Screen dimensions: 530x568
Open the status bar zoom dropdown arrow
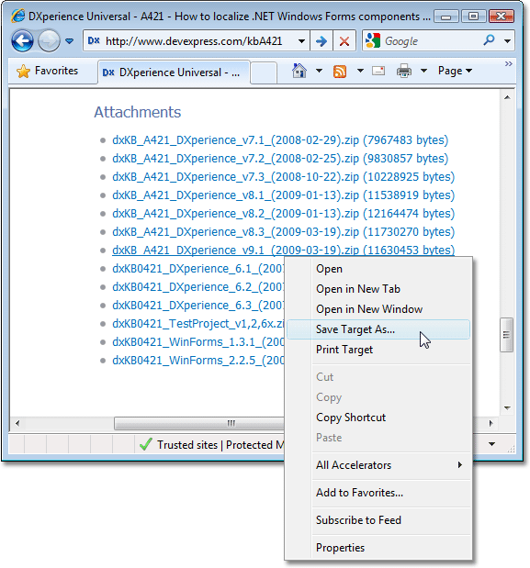point(491,444)
